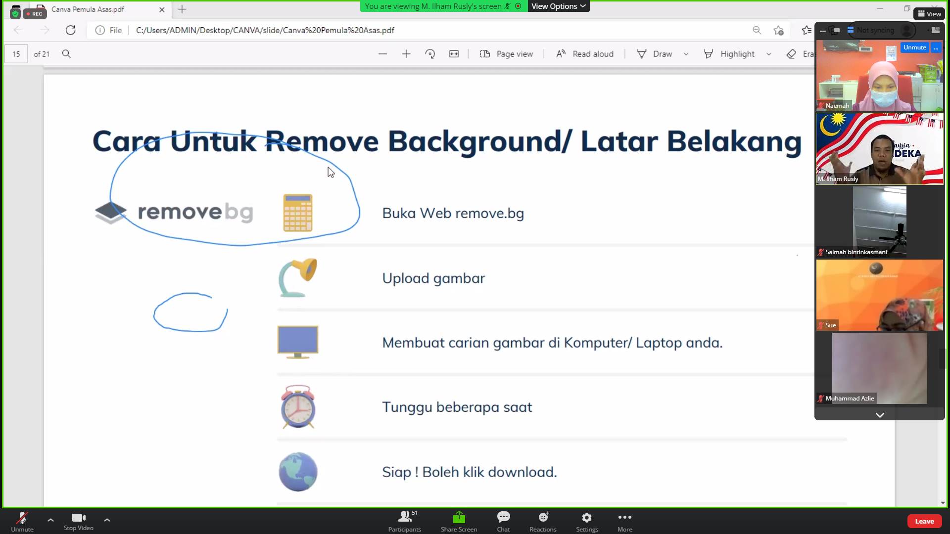Screen dimensions: 950x534
Task: Open Draw tool options dropdown
Action: (x=686, y=54)
